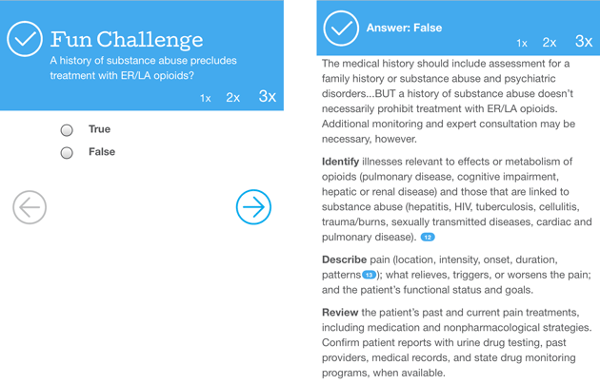
Task: Open reference badge 12 after pulmonary disease
Action: coord(428,237)
